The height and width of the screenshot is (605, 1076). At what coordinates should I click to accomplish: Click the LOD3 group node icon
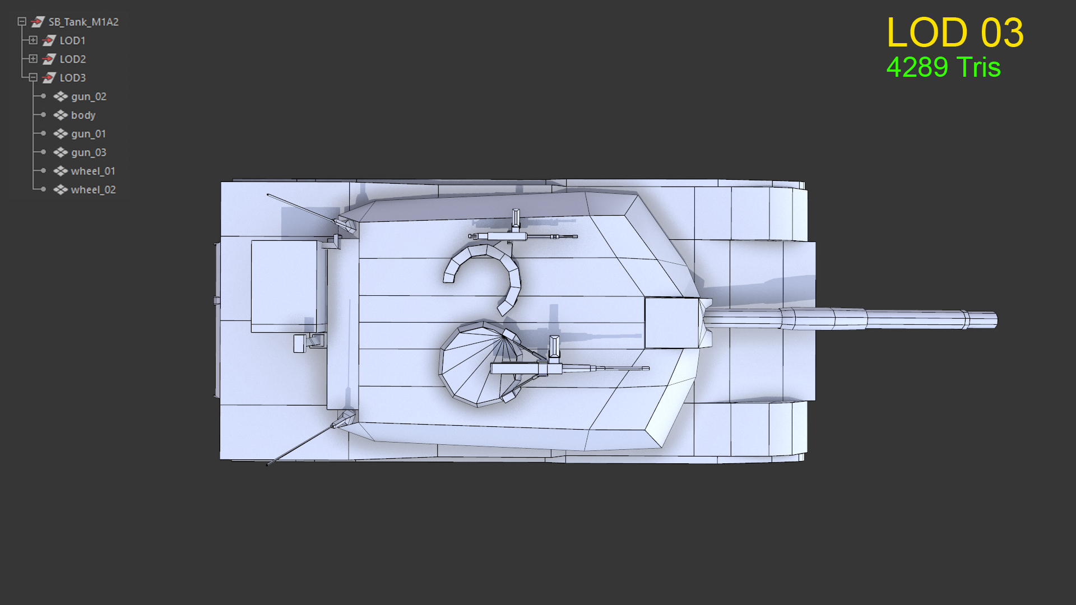point(49,78)
